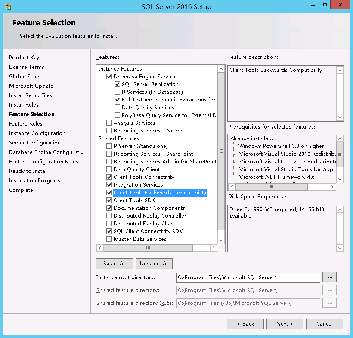This screenshot has height=338, width=353.
Task: Click Instance Features tree heading
Action: pyautogui.click(x=120, y=69)
